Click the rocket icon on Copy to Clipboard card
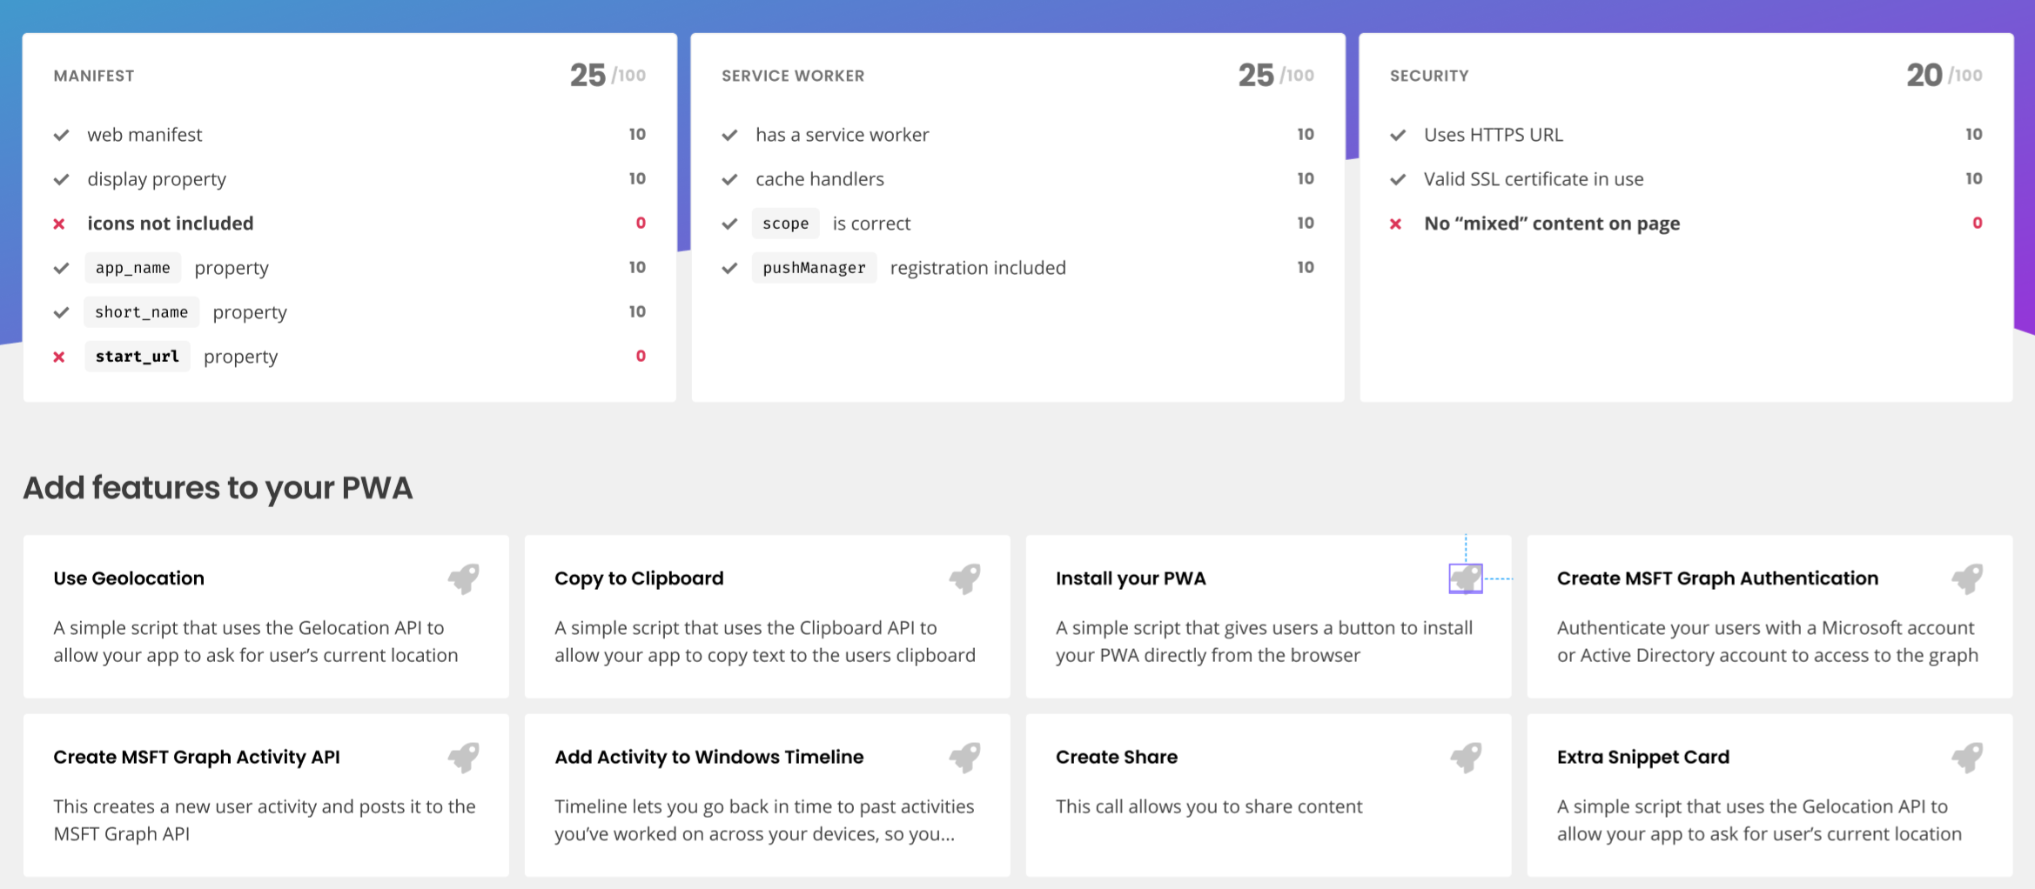 964,578
